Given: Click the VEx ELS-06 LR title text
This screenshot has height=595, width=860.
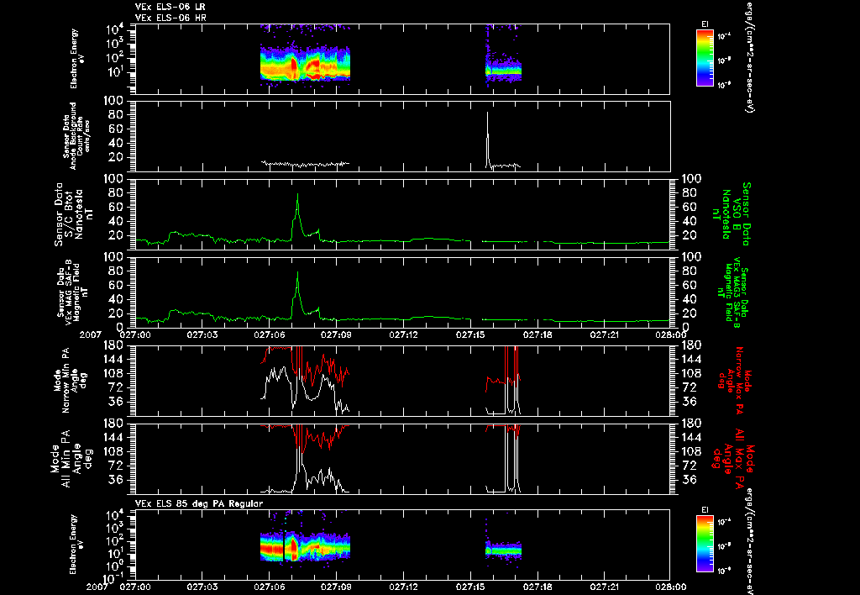Looking at the screenshot, I should pos(170,7).
